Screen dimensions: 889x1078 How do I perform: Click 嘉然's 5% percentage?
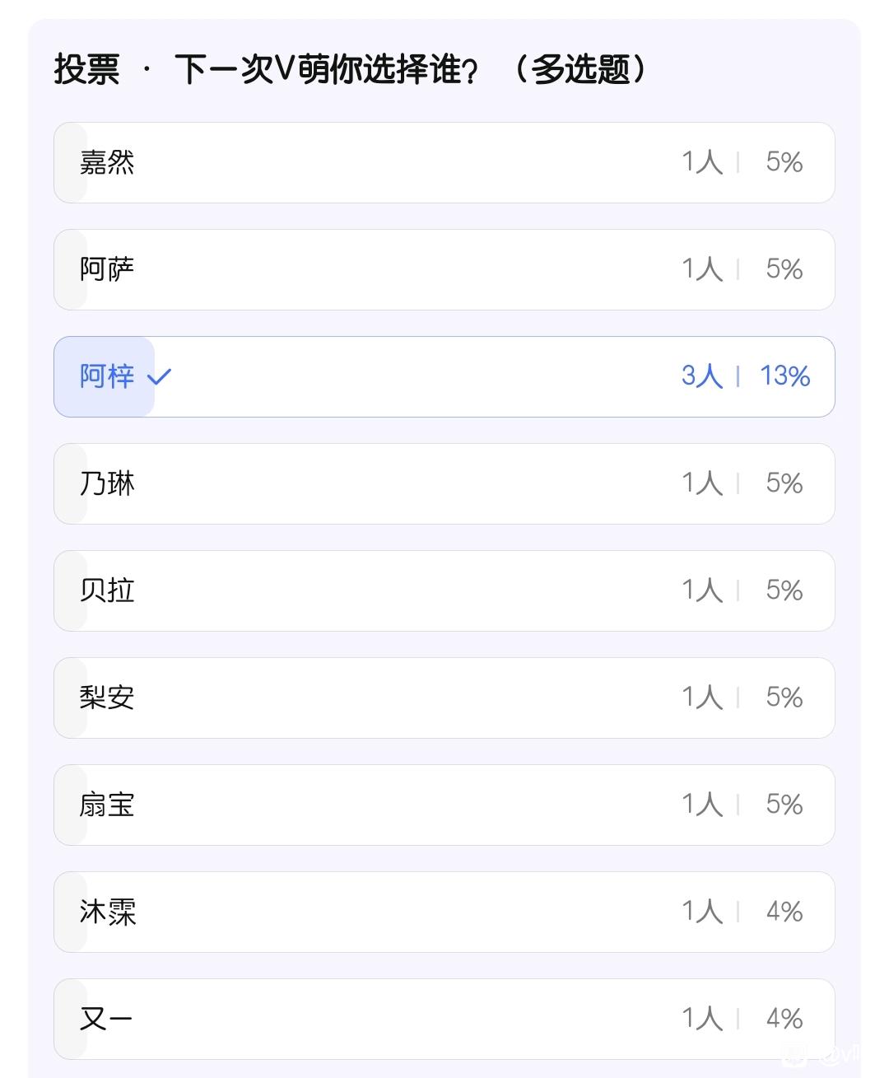[x=784, y=162]
